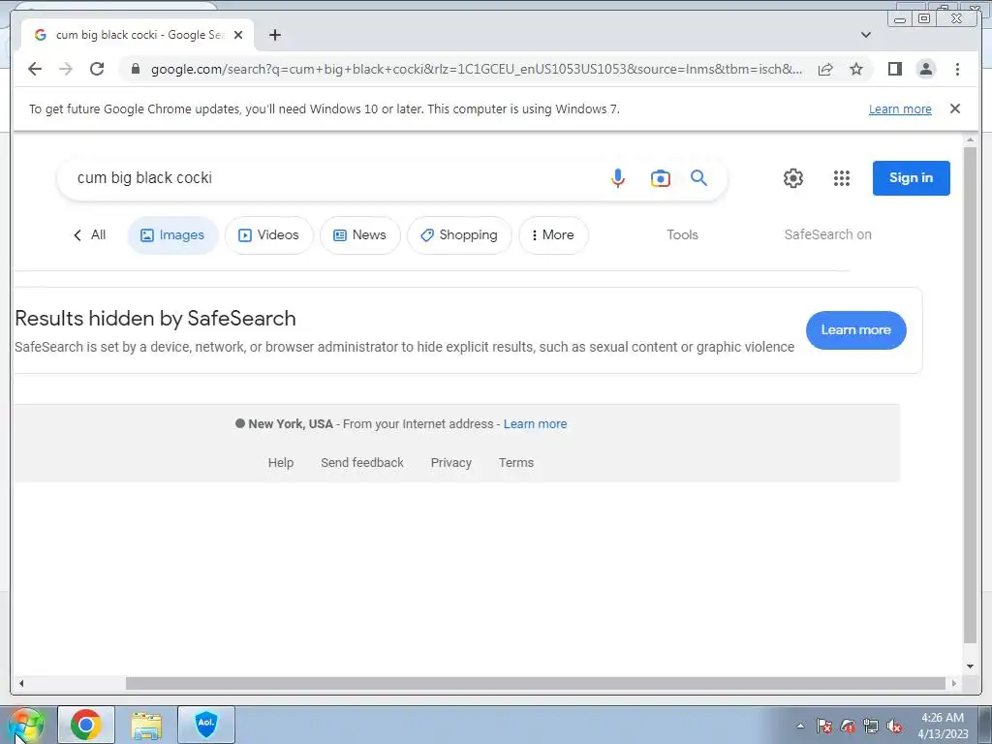Screen dimensions: 992x744
Task: Click the Sign in button
Action: (911, 178)
